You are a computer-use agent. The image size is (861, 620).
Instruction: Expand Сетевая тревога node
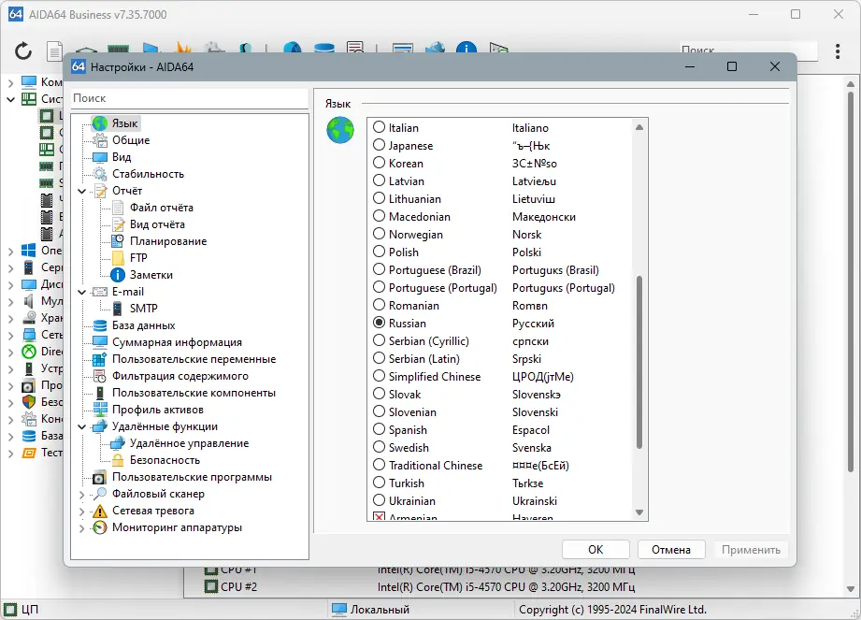82,512
